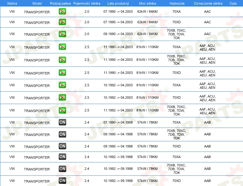Click the AAC engine code in first row
The height and width of the screenshot is (186, 243).
click(207, 12)
